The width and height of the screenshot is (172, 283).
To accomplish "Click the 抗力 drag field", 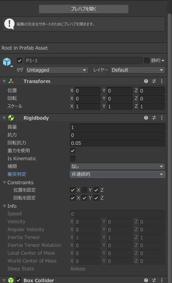I will [x=117, y=135].
